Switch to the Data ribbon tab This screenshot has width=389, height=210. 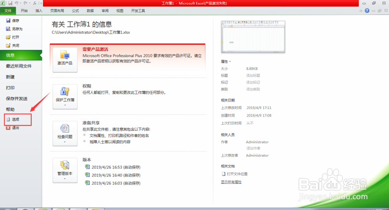click(x=90, y=11)
